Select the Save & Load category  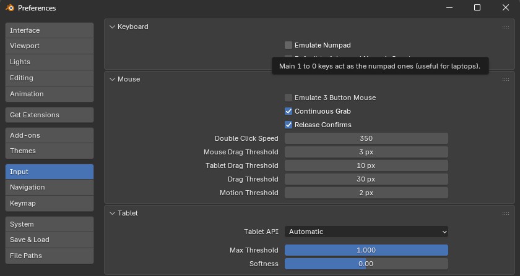point(50,240)
